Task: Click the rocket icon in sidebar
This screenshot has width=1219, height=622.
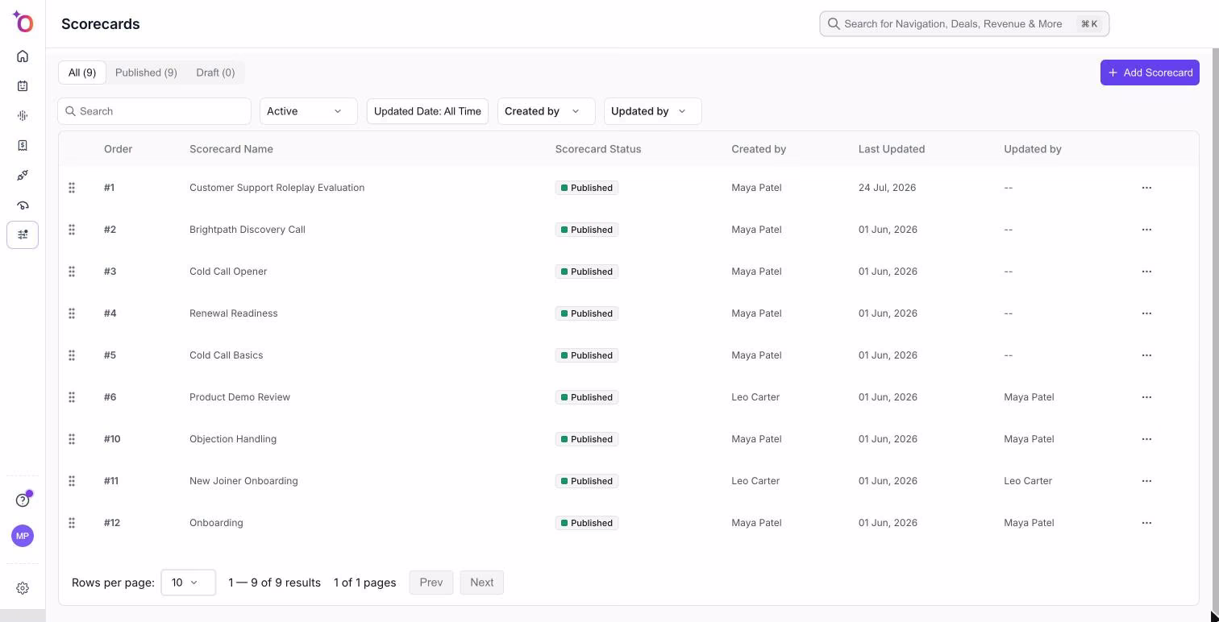Action: coord(23,176)
